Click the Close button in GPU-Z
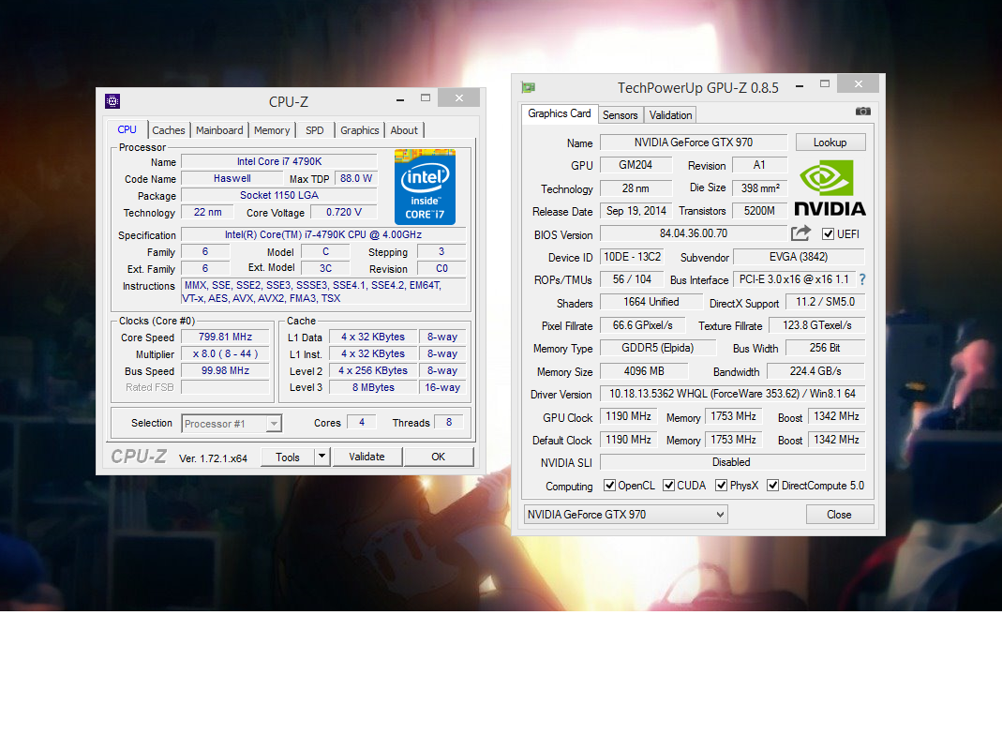The width and height of the screenshot is (1002, 750). pos(839,514)
